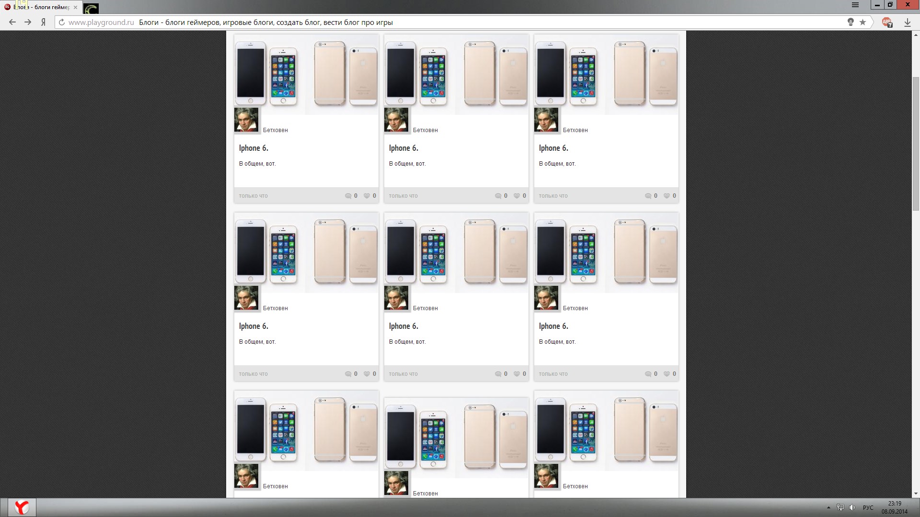Click the page's vertical scrollbar thumb
The image size is (920, 517).
[916, 144]
